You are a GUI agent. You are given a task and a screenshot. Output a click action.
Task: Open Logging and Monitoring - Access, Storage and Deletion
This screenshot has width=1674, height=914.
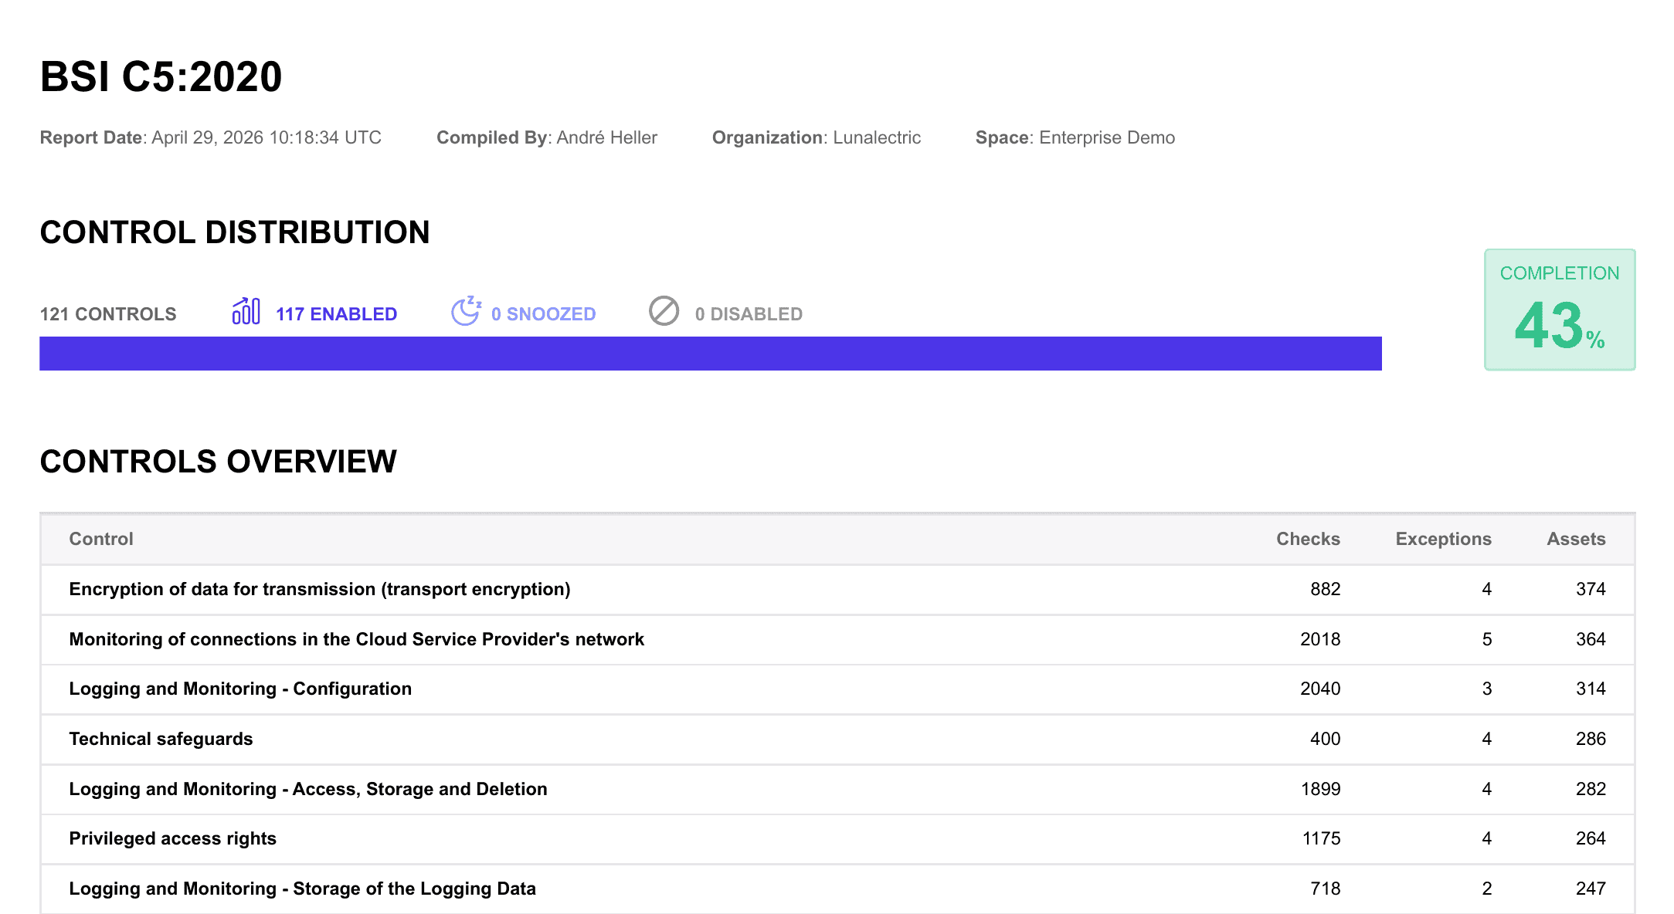point(837,790)
